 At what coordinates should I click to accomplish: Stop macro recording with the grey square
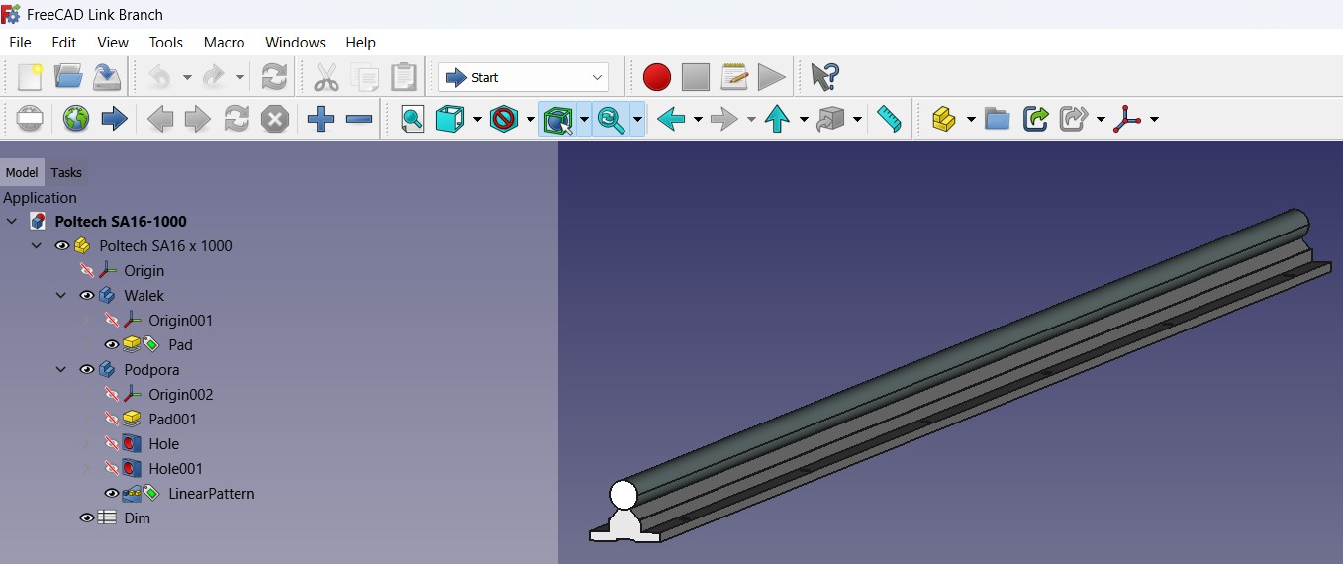(x=696, y=77)
